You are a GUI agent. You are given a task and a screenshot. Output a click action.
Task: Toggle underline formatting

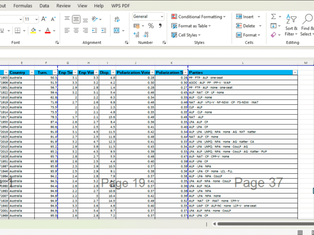(x=2, y=31)
